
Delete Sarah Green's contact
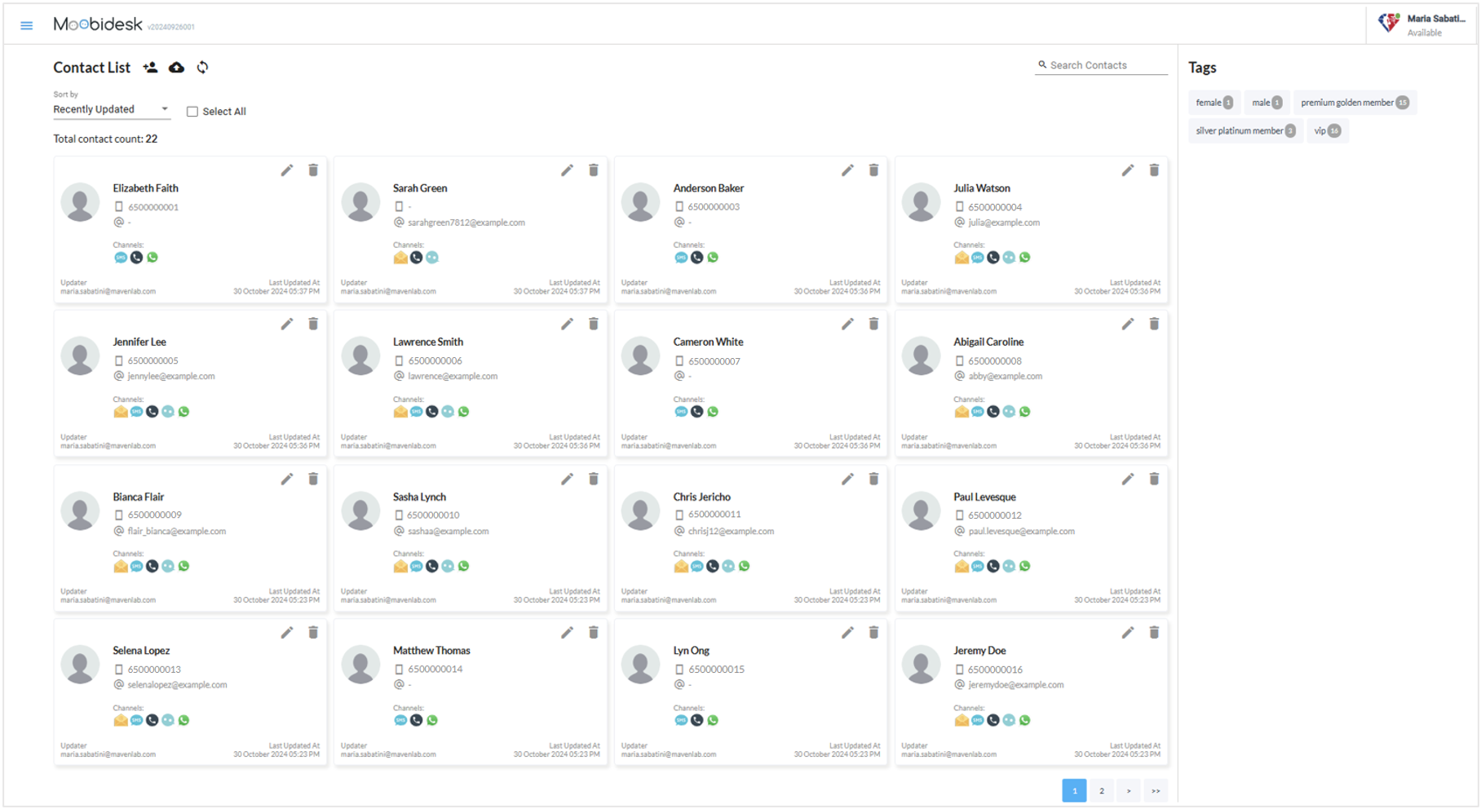tap(594, 170)
